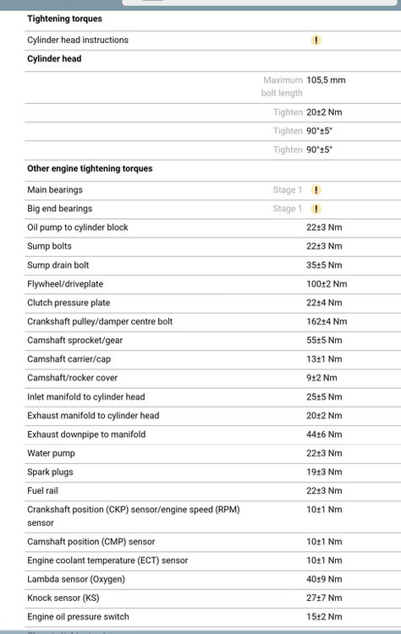This screenshot has width=401, height=634.
Task: Select the Water pump torque row
Action: coord(213,453)
